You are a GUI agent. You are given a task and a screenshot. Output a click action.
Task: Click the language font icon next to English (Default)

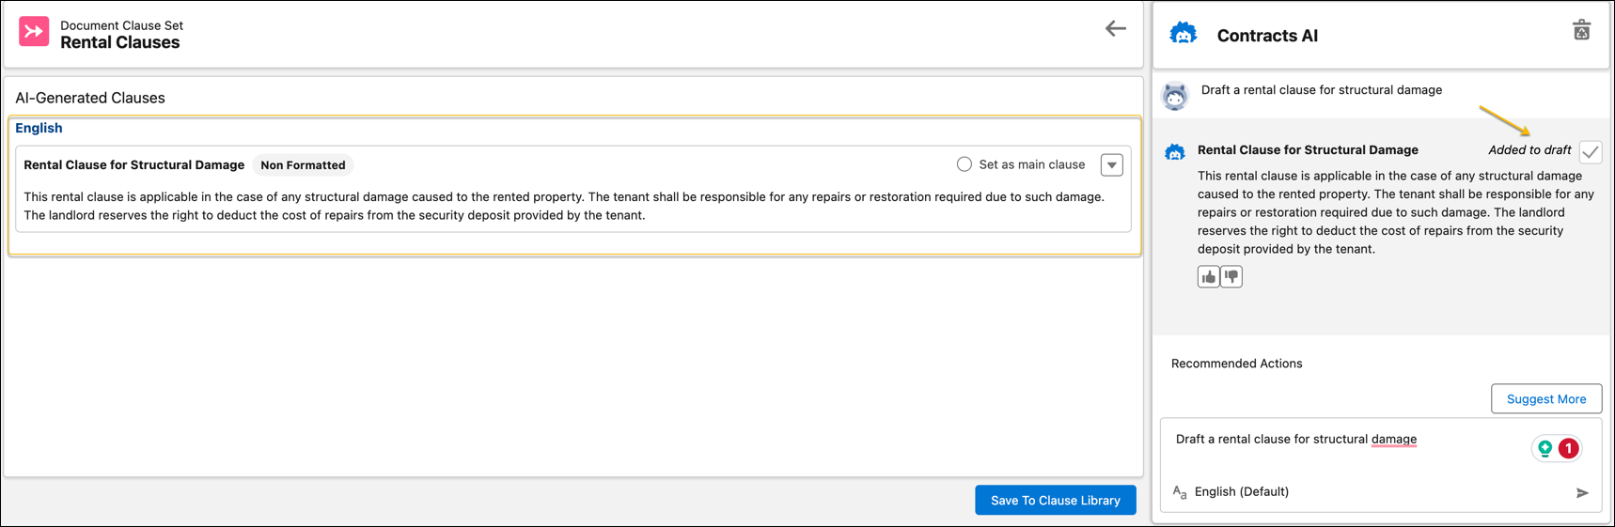pos(1180,492)
